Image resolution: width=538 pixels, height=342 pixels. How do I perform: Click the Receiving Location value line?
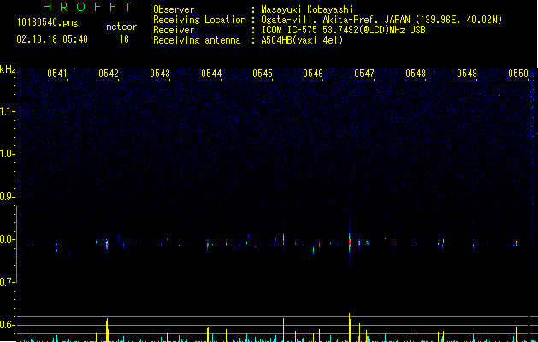pyautogui.click(x=381, y=20)
